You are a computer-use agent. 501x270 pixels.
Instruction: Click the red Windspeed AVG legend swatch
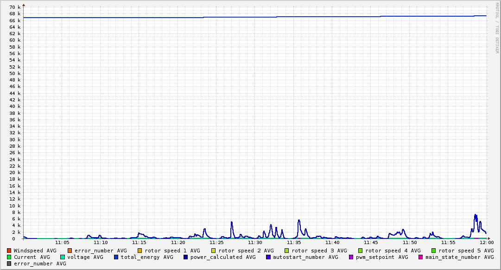[9, 251]
